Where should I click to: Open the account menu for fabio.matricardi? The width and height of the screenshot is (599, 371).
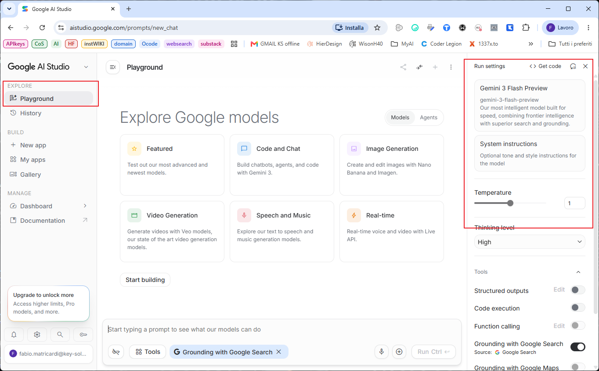48,353
